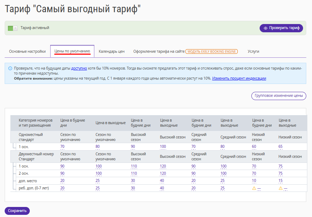The image size is (312, 217).
Task: Click the info icon in the blue notice
Action: [x=10, y=69]
